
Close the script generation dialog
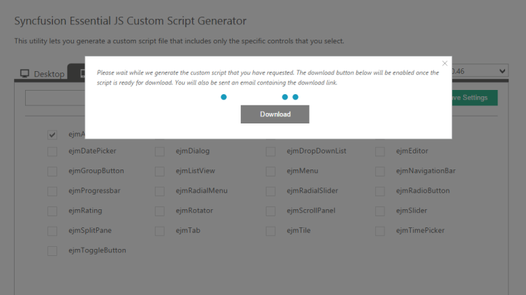click(x=445, y=63)
